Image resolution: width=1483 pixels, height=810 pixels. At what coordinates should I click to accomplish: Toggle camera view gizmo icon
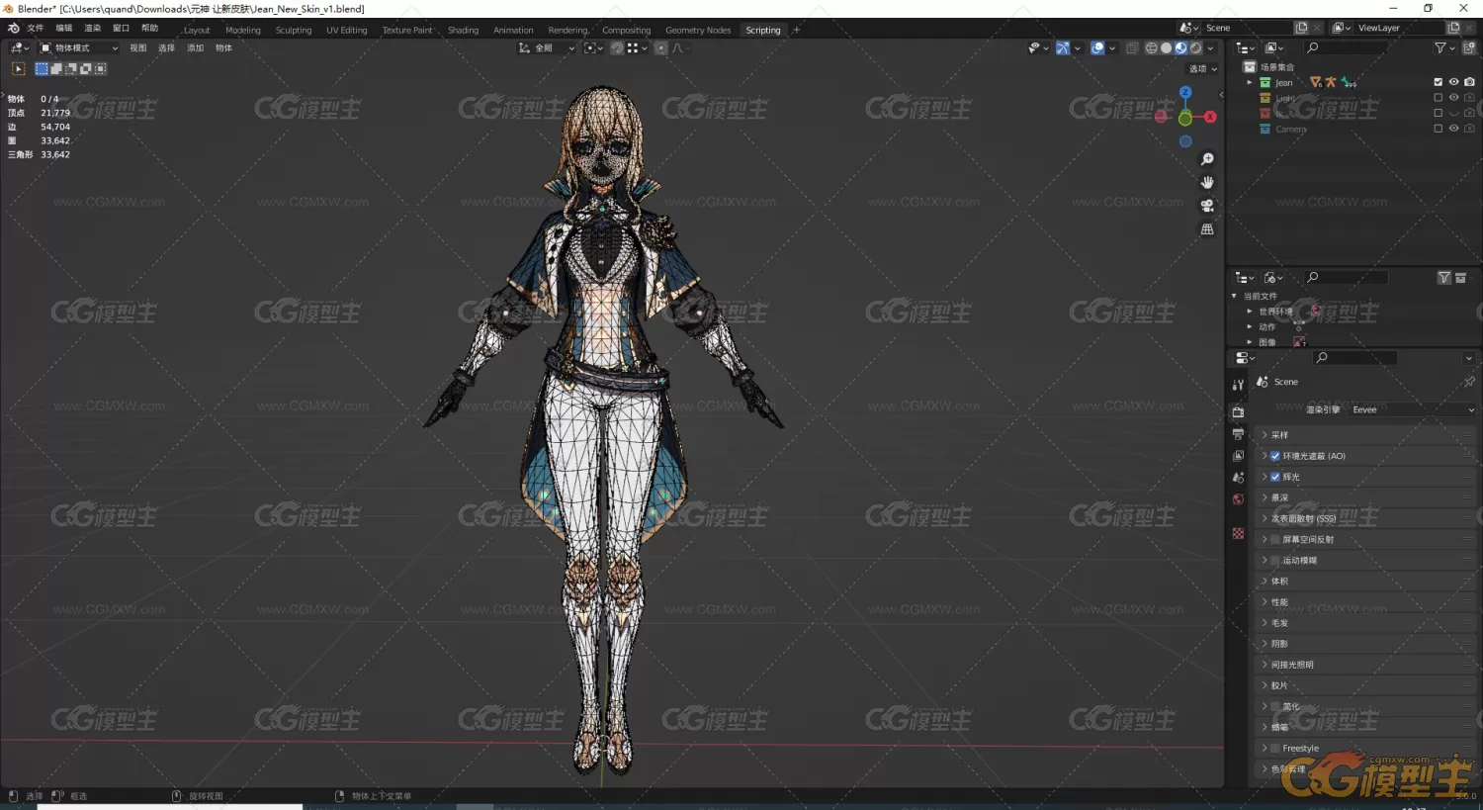[1207, 206]
